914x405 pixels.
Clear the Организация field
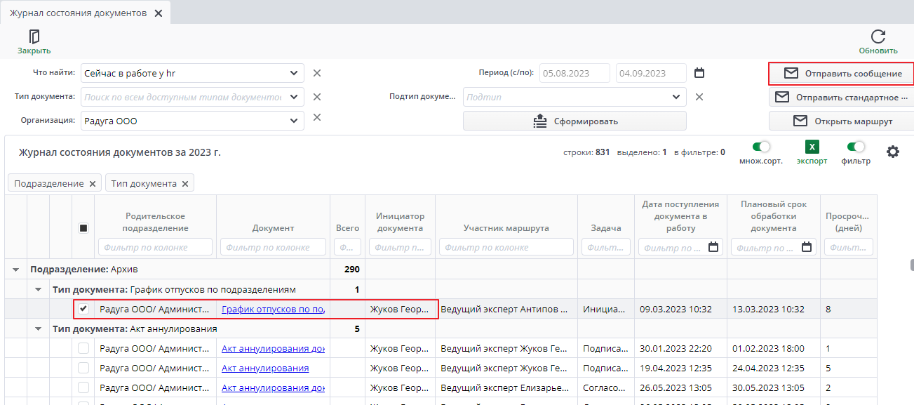(x=317, y=117)
